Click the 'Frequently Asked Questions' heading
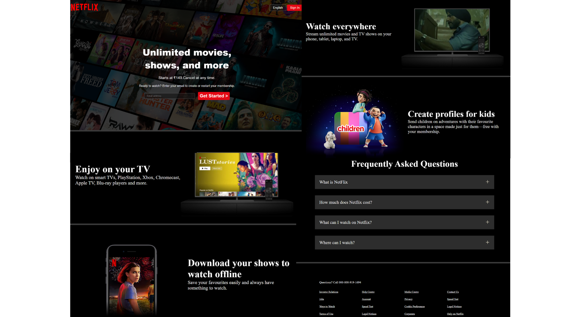This screenshot has width=565, height=317. coord(404,164)
